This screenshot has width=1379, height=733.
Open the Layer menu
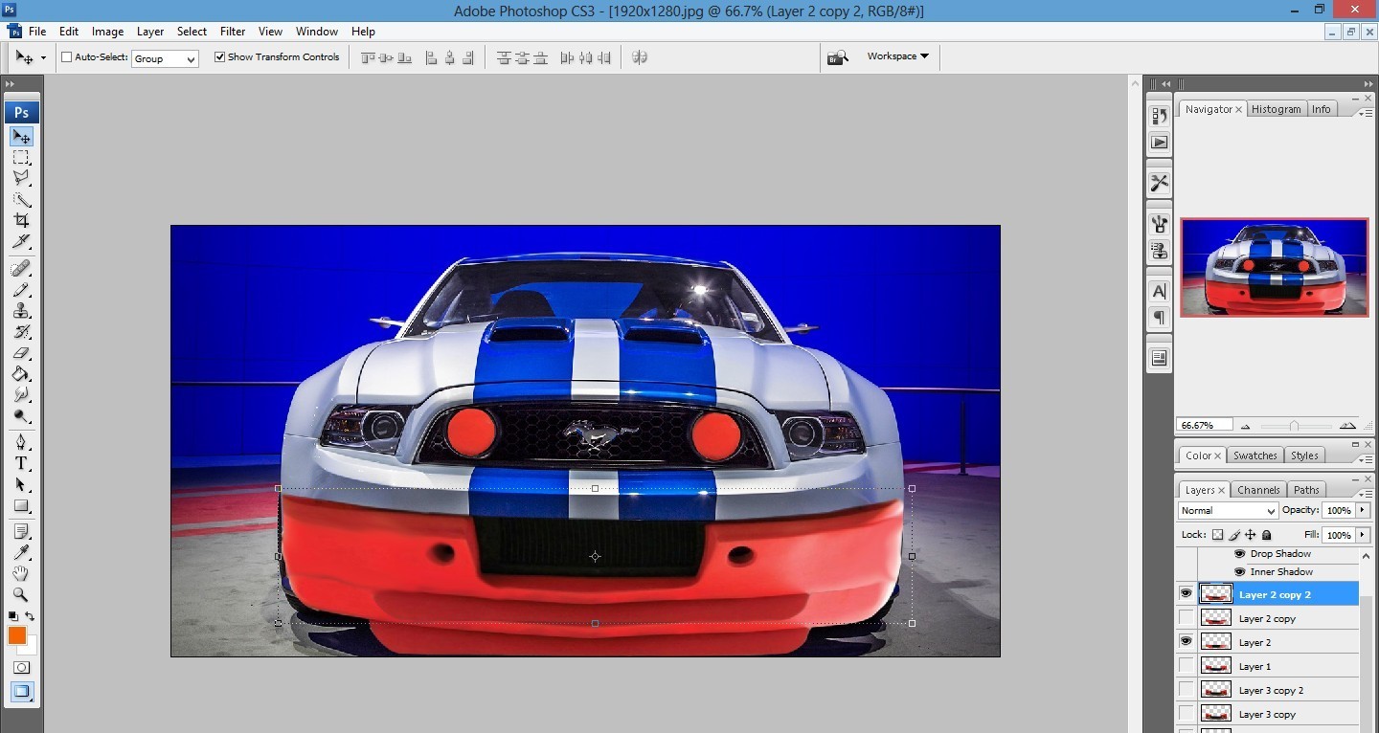click(150, 32)
